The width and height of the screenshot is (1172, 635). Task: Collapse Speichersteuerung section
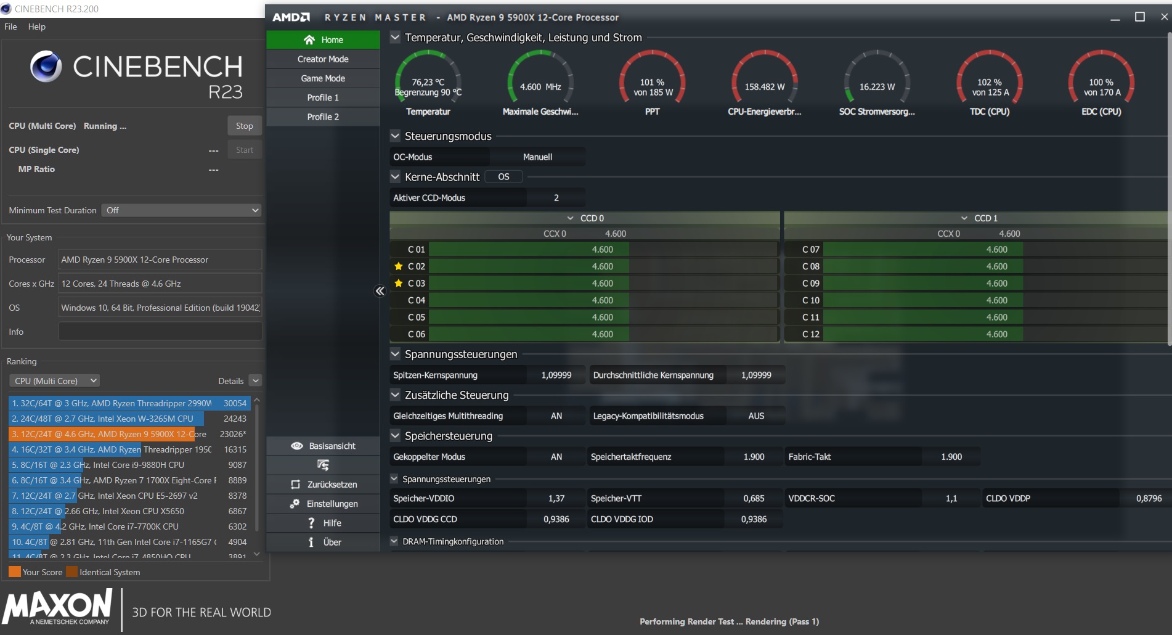pyautogui.click(x=395, y=436)
